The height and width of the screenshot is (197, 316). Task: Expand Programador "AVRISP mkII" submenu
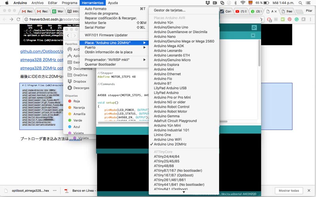[114, 60]
